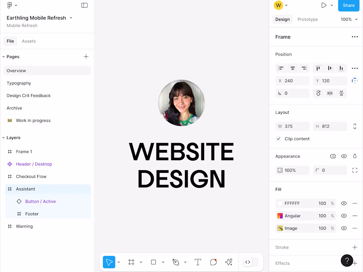Select the Move tool in bottom toolbar
Image resolution: width=363 pixels, height=272 pixels.
pyautogui.click(x=109, y=262)
